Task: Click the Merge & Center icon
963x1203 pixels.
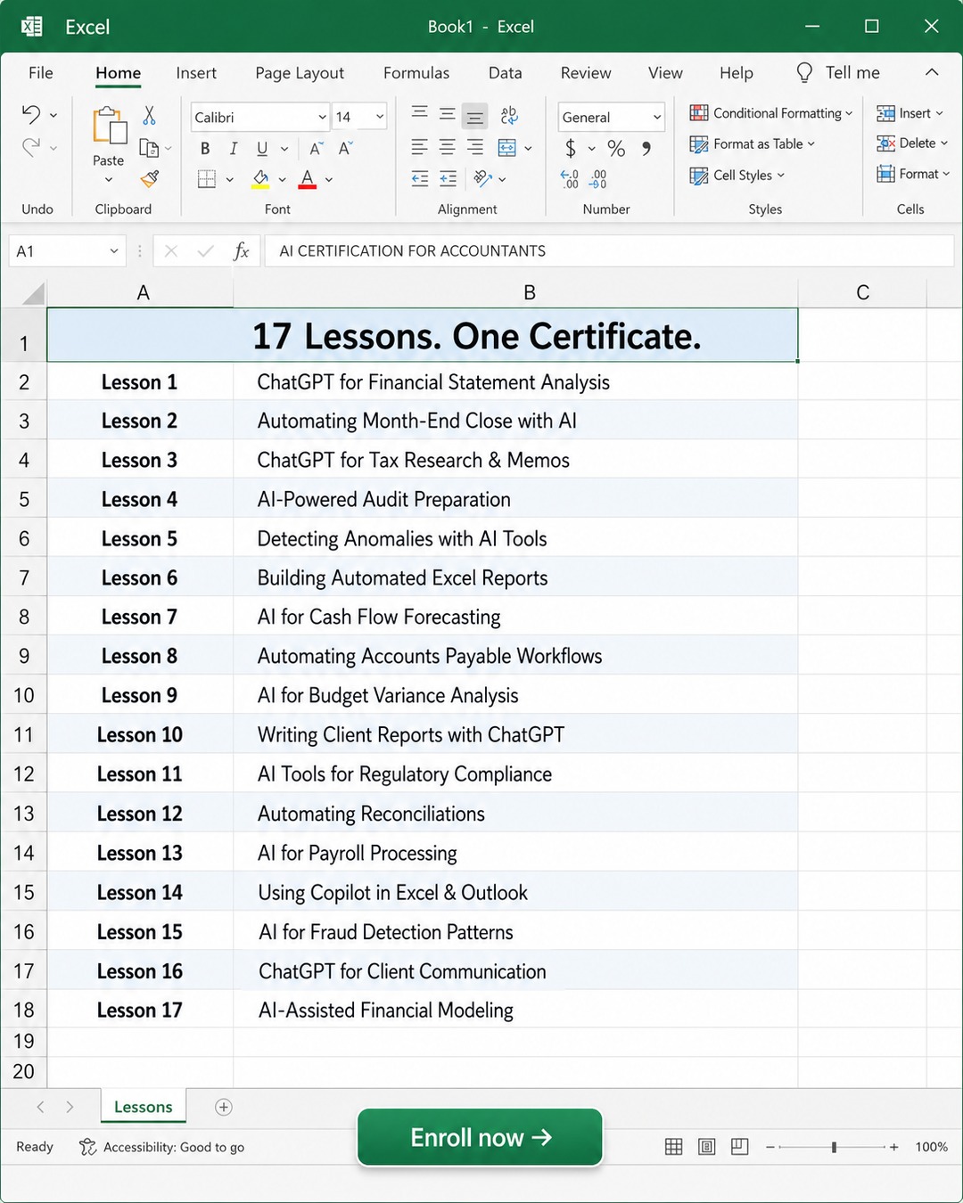Action: [507, 148]
